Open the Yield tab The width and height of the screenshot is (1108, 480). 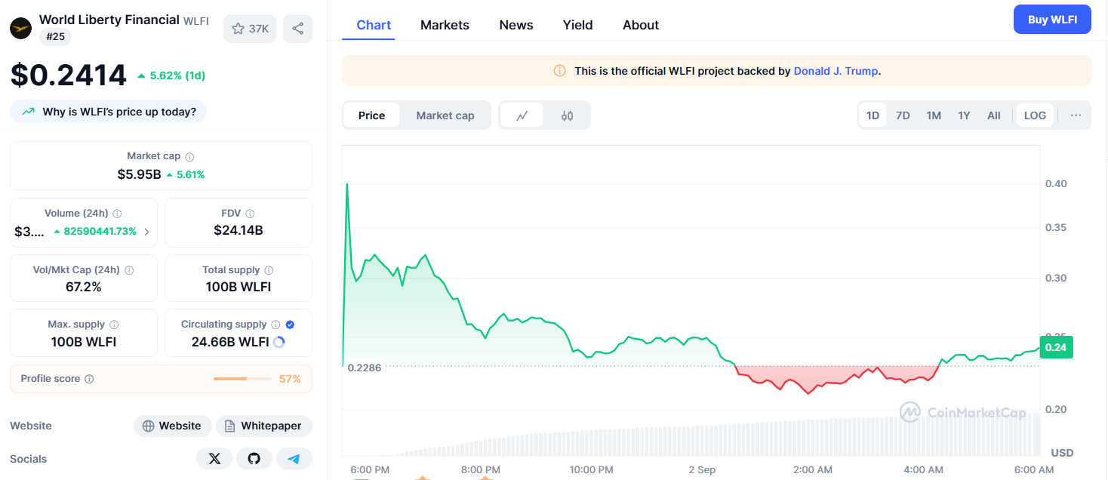(x=577, y=25)
